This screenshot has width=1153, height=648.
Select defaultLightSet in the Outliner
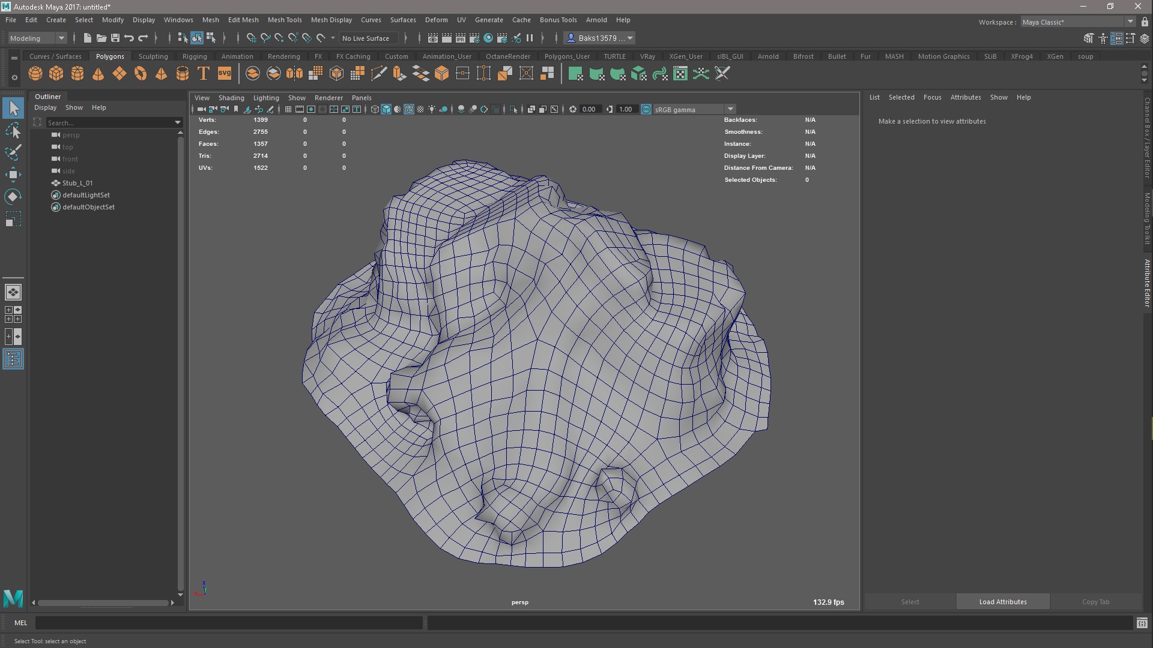pos(86,195)
